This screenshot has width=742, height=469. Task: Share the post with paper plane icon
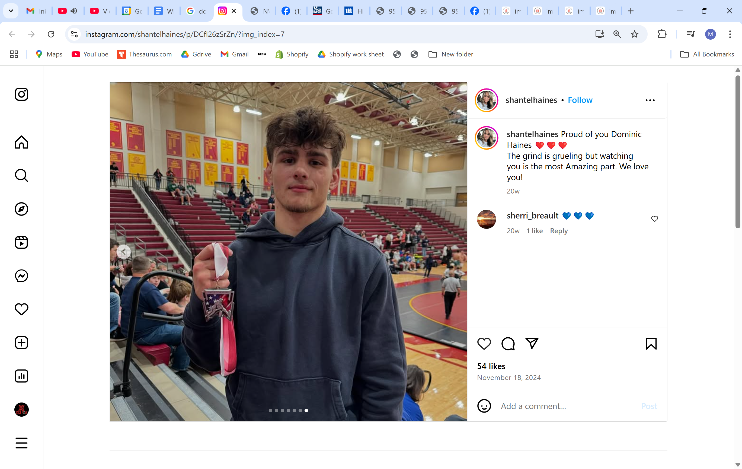pyautogui.click(x=532, y=344)
